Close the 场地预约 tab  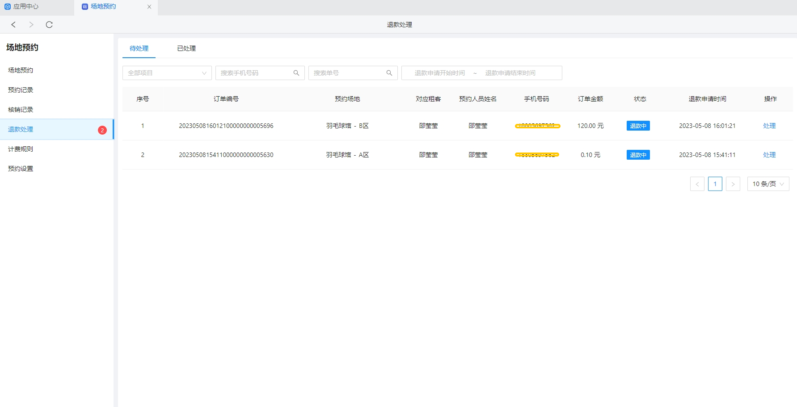click(x=149, y=7)
